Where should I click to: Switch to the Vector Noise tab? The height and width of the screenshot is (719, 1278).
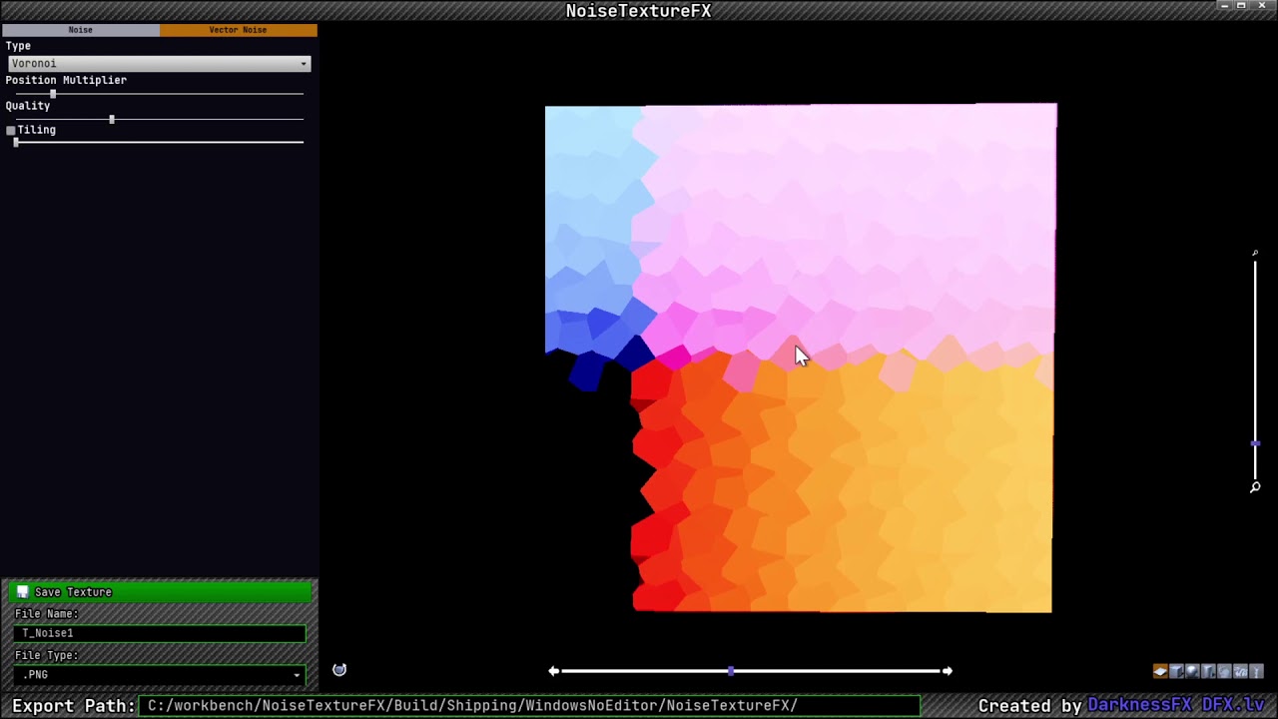[238, 30]
